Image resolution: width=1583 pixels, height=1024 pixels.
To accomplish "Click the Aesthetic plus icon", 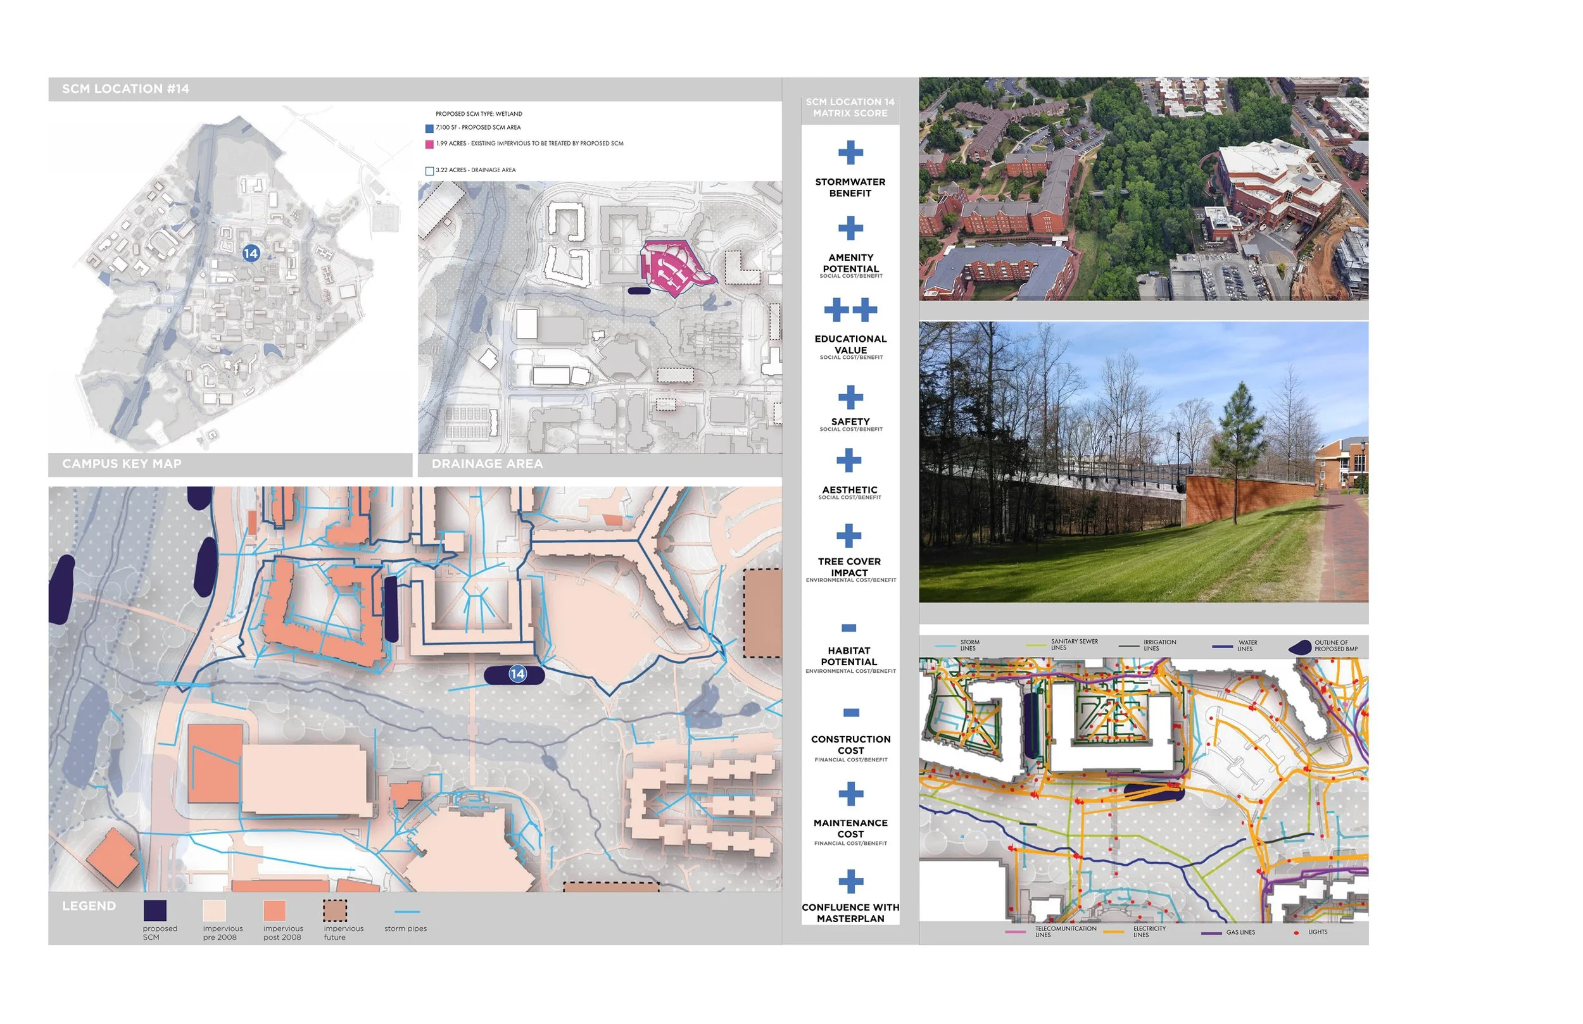I will tap(850, 459).
